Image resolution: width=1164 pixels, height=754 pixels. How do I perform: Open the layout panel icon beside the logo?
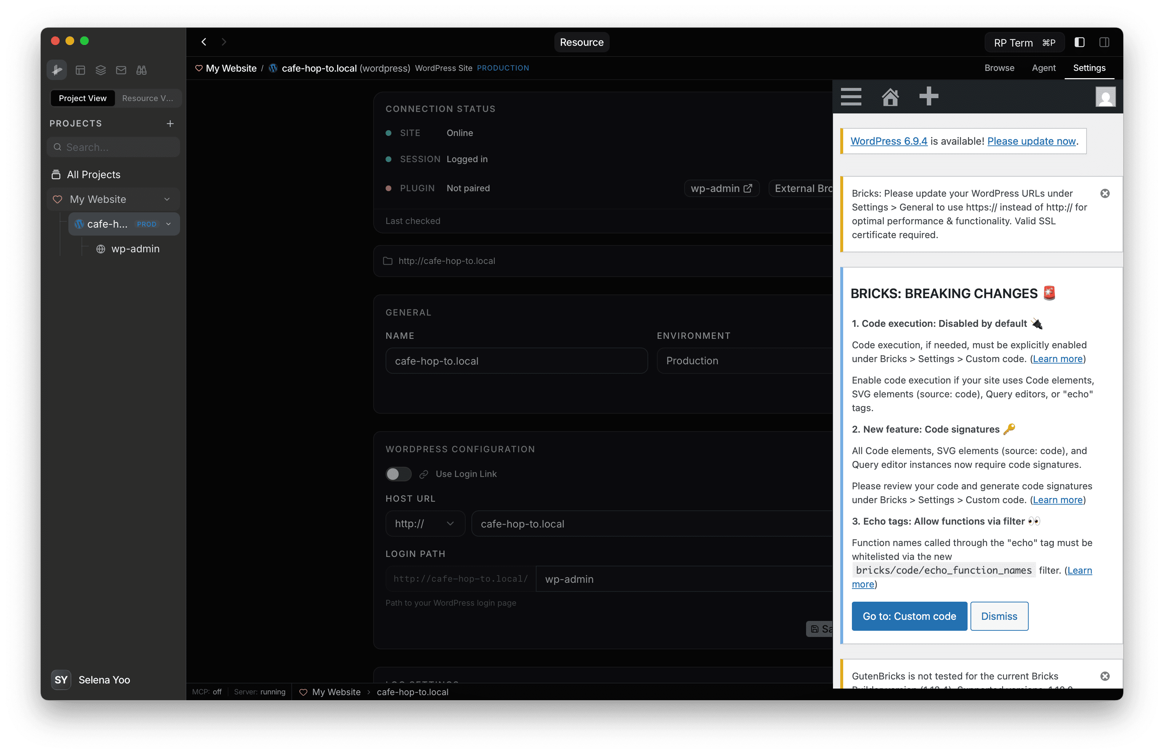click(81, 70)
